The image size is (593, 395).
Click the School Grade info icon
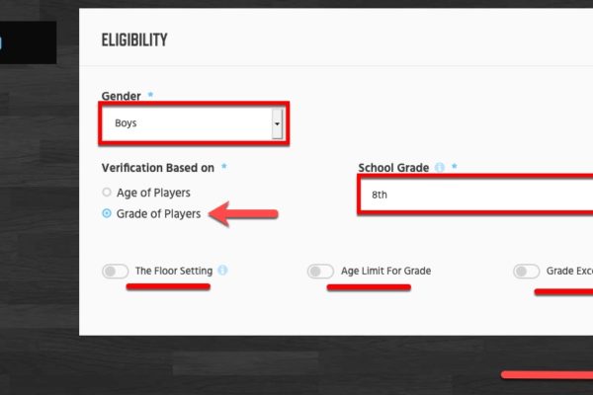coord(440,167)
